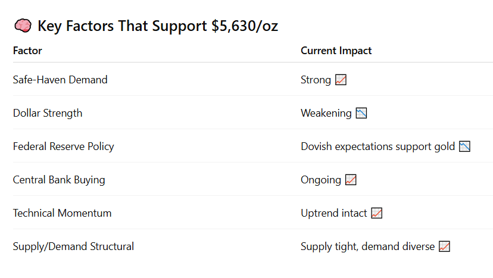Select the Safe-Haven Demand row label
This screenshot has height=278, width=493.
coord(60,80)
